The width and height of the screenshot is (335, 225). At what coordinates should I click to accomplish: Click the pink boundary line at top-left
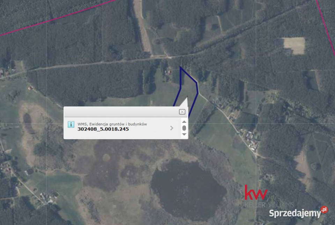pos(58,18)
